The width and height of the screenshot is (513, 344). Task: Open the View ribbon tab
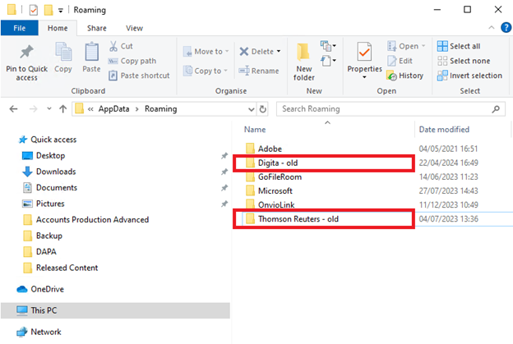pyautogui.click(x=134, y=28)
